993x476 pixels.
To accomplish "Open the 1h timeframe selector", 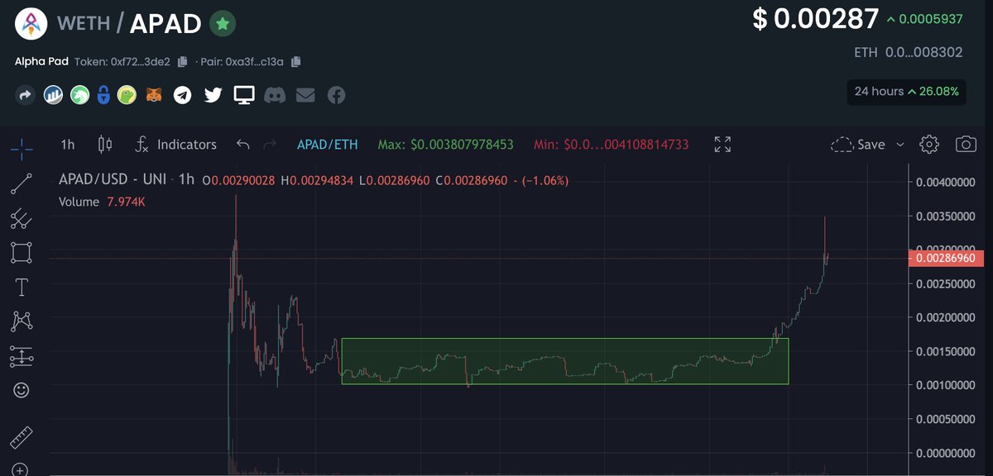I will [68, 145].
